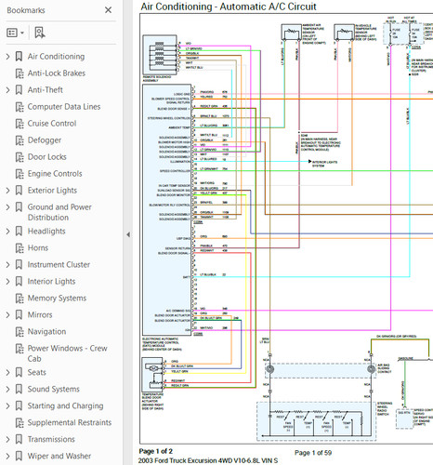Jump to Supplemental Restraints bookmark
The width and height of the screenshot is (433, 465).
(70, 422)
